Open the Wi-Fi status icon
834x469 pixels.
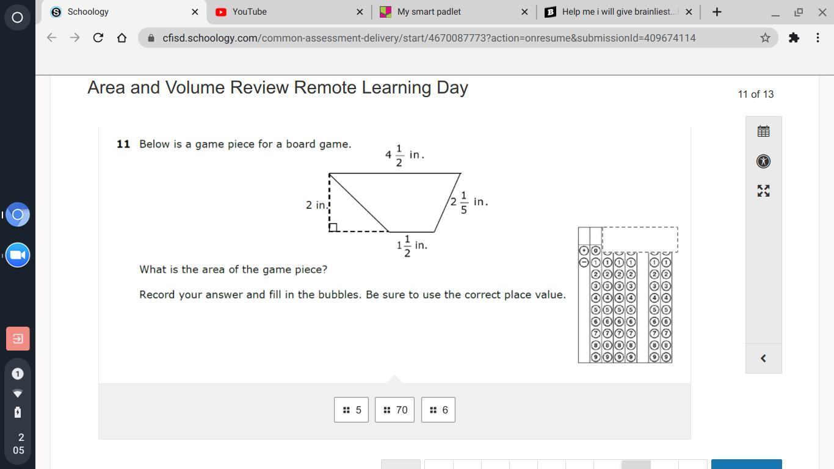pyautogui.click(x=17, y=393)
